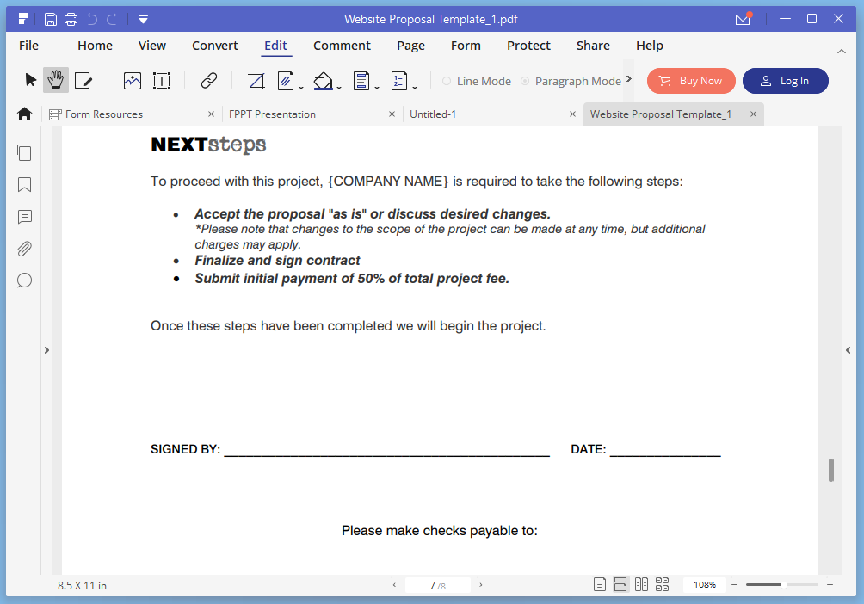Expand the Watermark tool dropdown arrow
The height and width of the screenshot is (604, 864).
301,87
